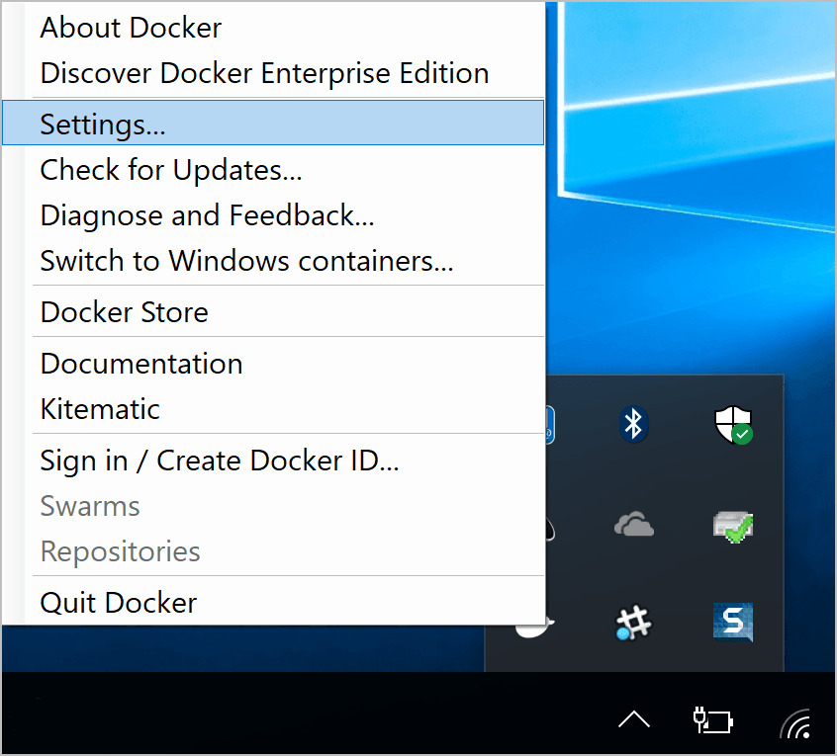This screenshot has width=837, height=756.
Task: Expand hidden tray icons with the chevron
Action: (633, 720)
